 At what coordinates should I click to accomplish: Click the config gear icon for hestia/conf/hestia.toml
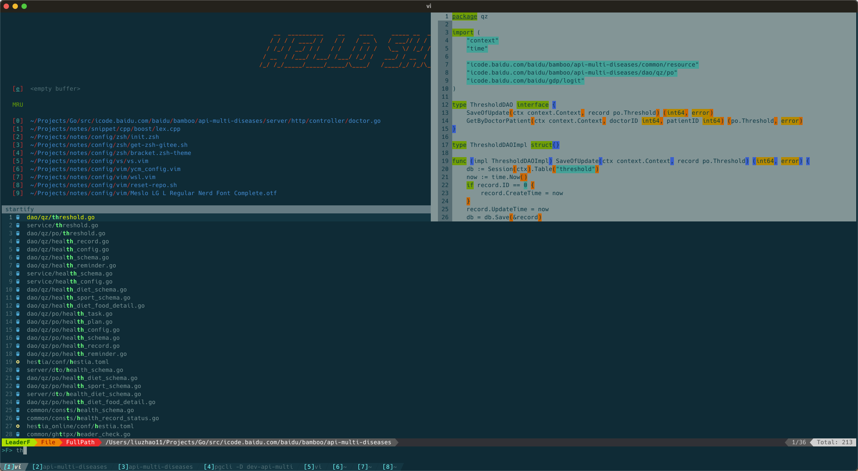18,362
